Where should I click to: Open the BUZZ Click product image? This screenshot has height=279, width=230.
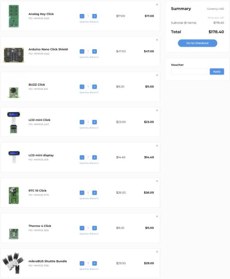[14, 92]
